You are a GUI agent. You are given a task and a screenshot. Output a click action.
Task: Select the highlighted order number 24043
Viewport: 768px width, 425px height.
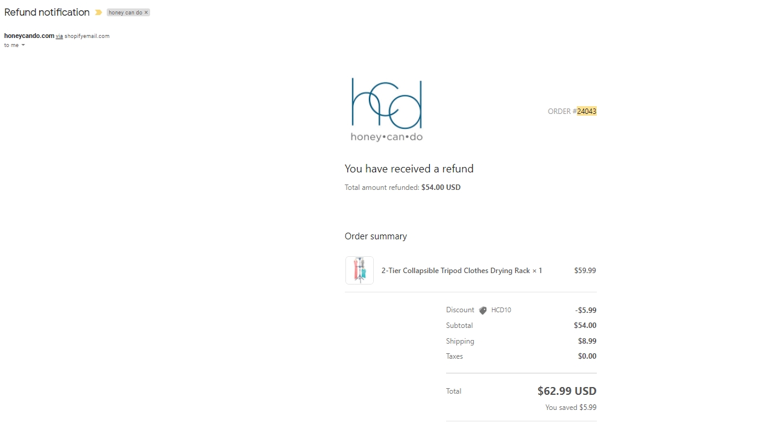coord(587,112)
